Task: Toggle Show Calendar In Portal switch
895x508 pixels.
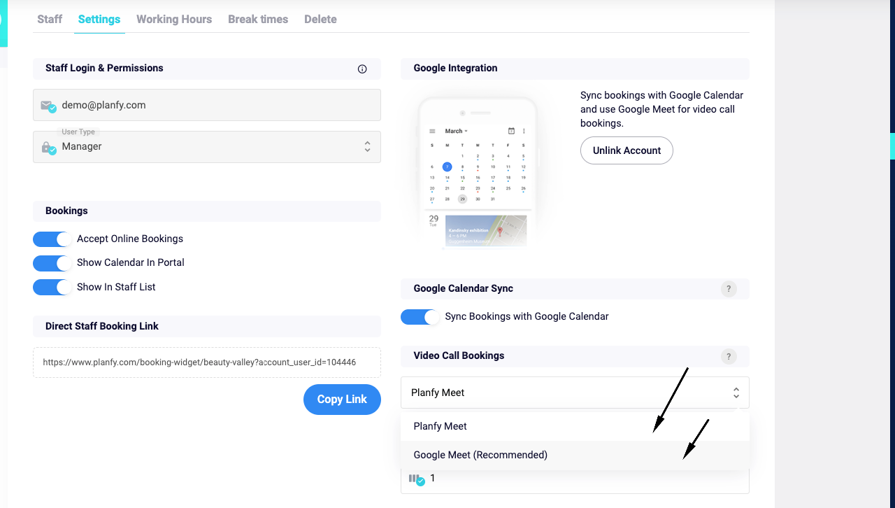Action: point(52,263)
